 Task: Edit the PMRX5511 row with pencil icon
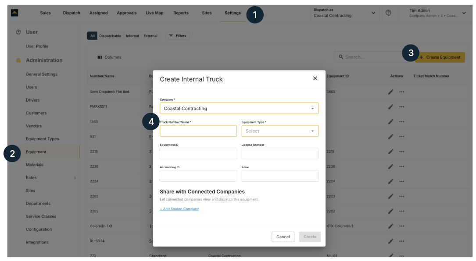point(391,107)
